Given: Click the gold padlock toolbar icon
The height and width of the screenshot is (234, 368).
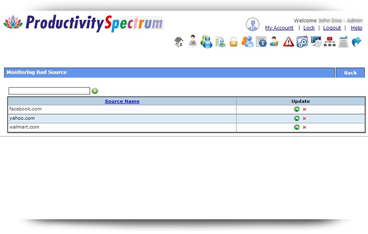Looking at the screenshot, I should [x=233, y=42].
